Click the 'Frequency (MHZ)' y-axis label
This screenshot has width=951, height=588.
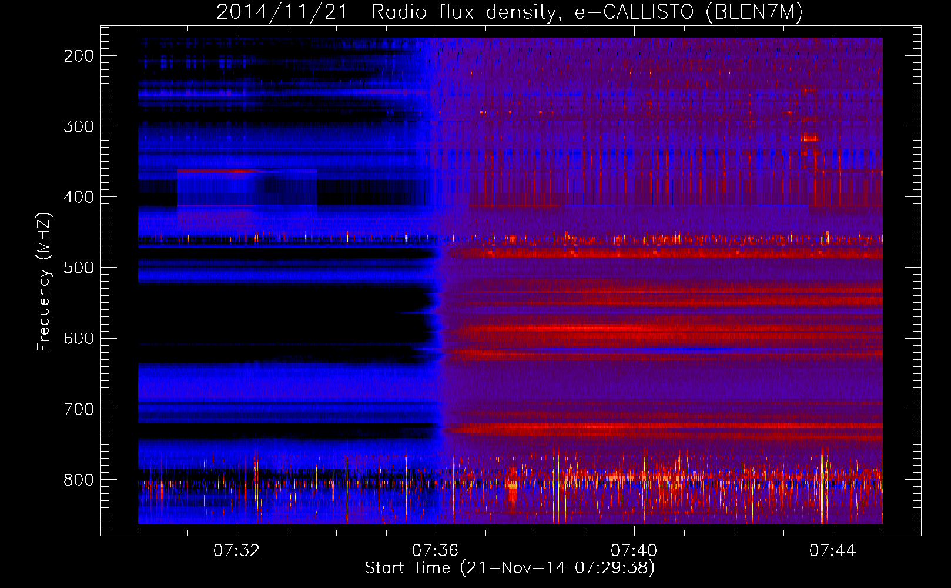pos(44,282)
